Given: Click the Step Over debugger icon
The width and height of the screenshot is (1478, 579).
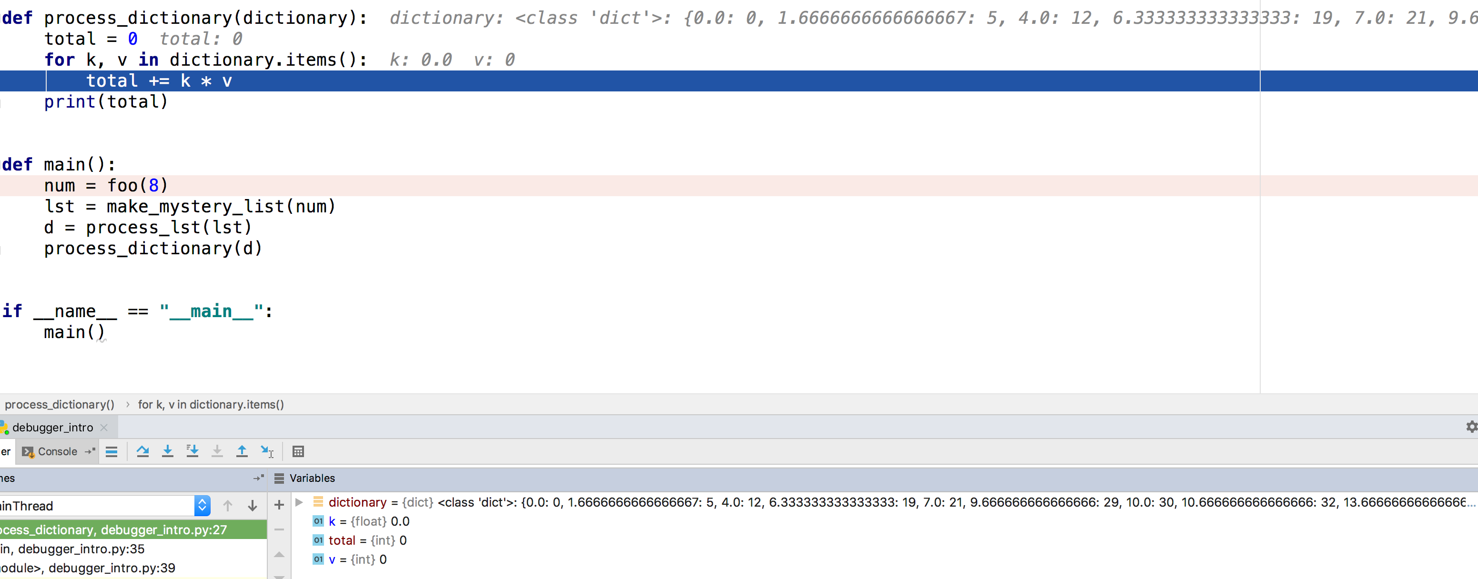Looking at the screenshot, I should tap(143, 452).
